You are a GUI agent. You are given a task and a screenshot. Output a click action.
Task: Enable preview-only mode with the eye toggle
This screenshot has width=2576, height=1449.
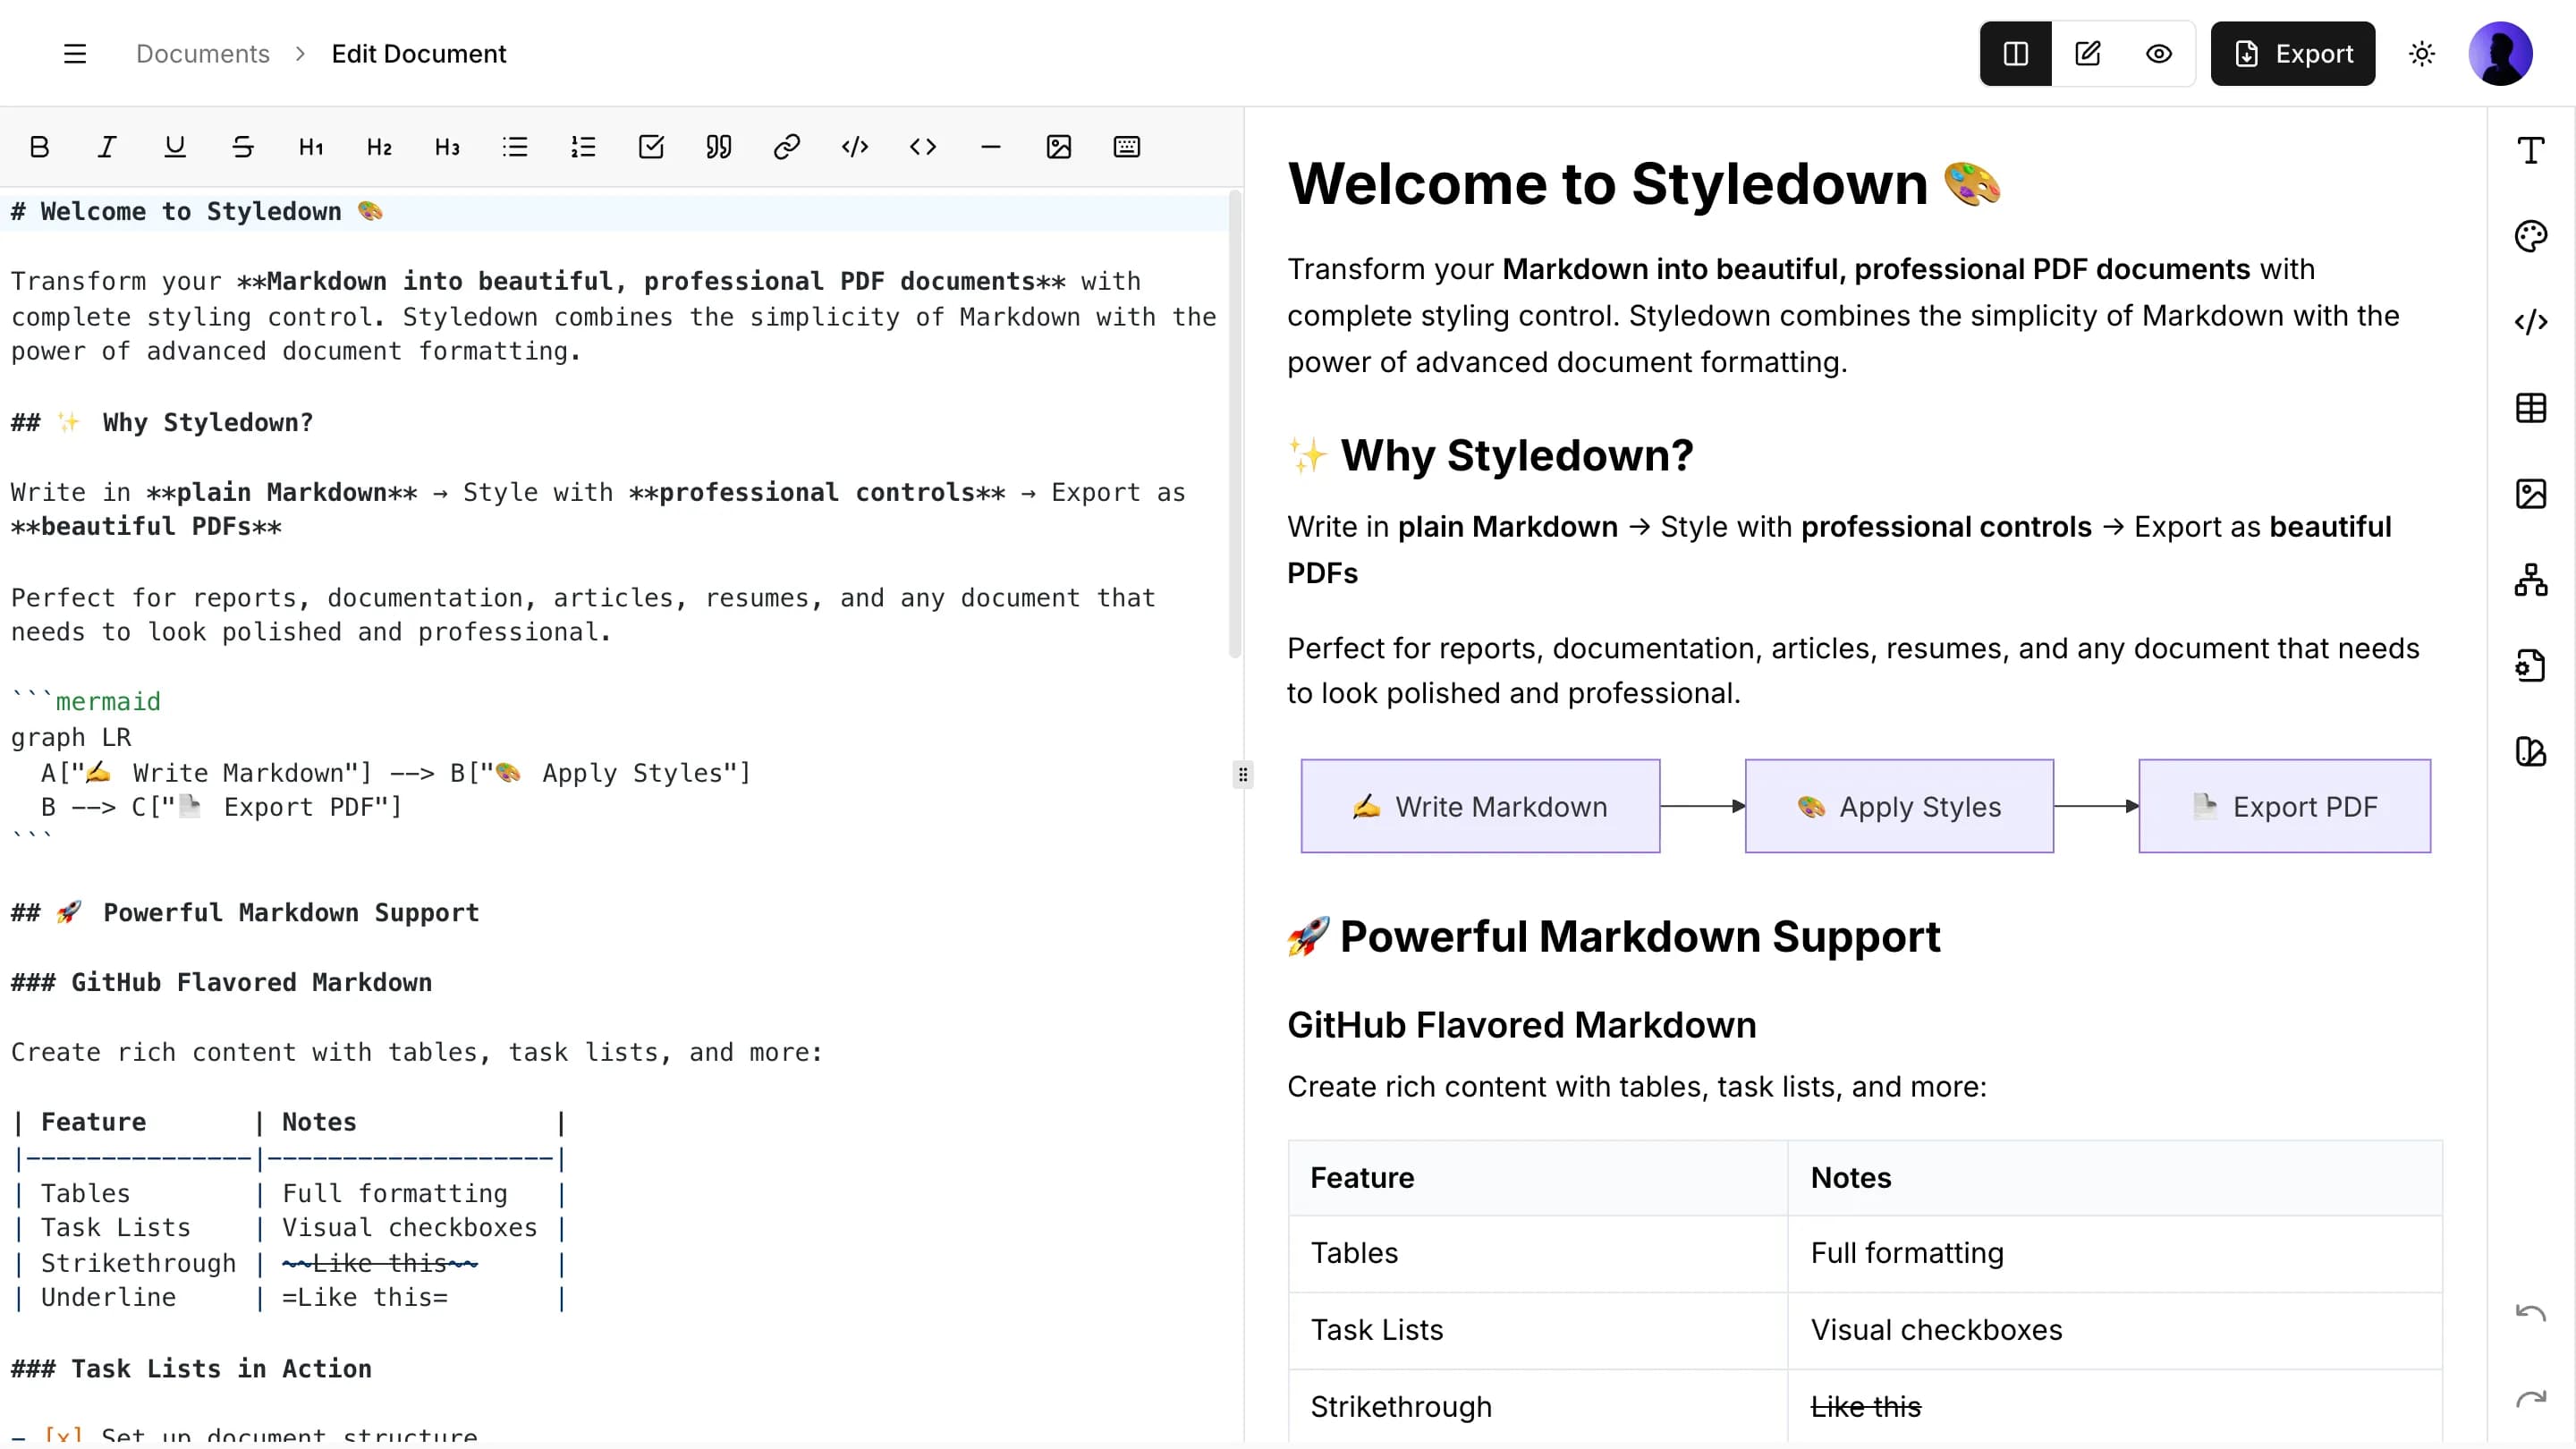(2160, 53)
